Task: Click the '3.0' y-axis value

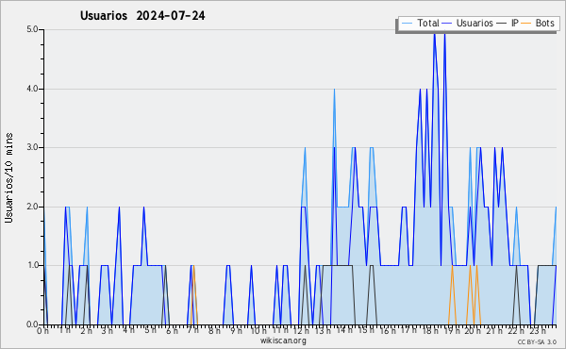Action: (x=32, y=147)
